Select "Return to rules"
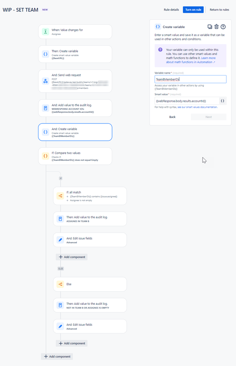The image size is (236, 366). click(x=219, y=10)
